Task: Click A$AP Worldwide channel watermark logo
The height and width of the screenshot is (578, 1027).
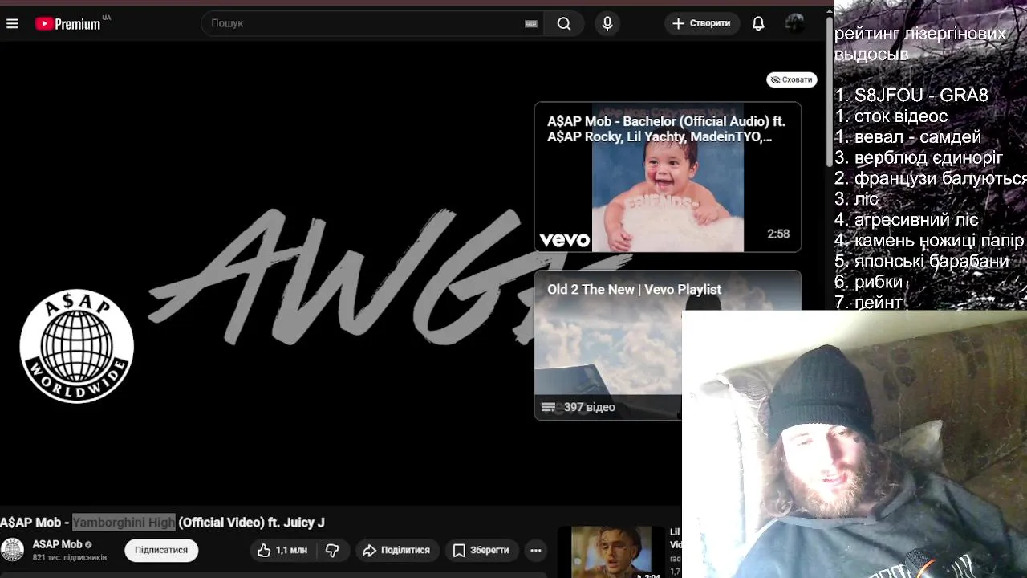Action: [77, 346]
